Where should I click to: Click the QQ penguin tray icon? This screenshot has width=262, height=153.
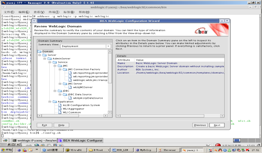pos(220,150)
